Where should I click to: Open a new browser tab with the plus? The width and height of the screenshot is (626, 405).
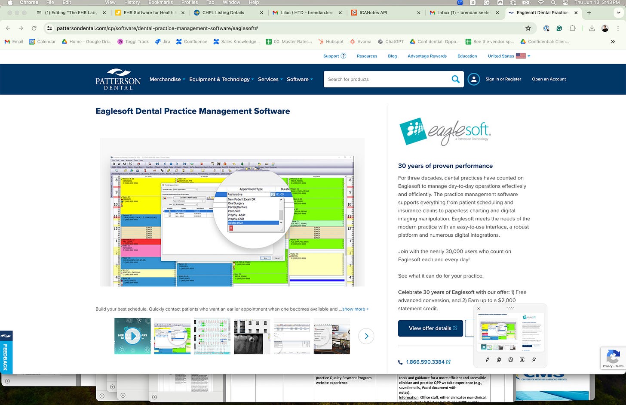coord(589,12)
